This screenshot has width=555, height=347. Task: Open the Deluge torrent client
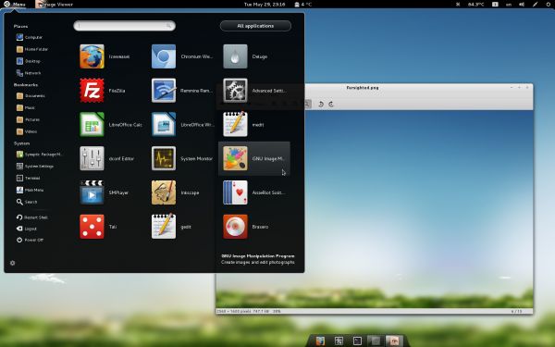tap(235, 56)
